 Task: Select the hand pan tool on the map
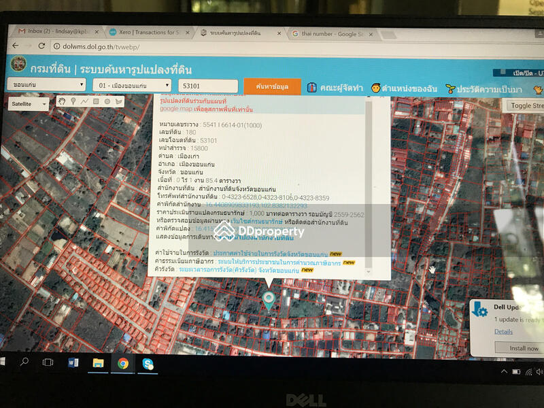point(62,101)
